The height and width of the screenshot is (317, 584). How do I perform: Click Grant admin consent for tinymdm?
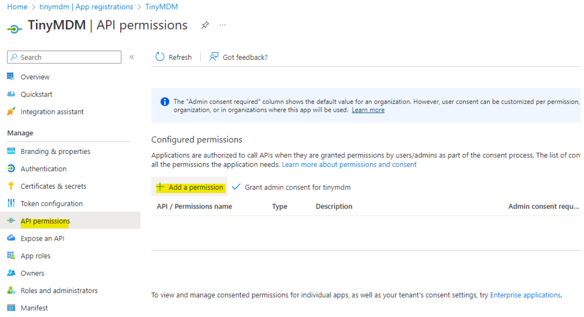[x=291, y=187]
